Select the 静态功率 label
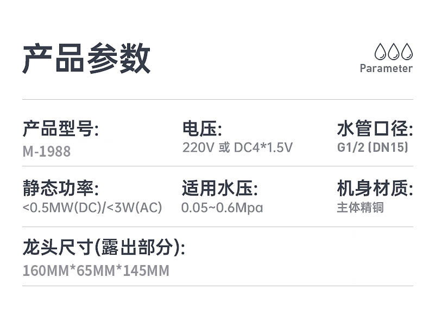The image size is (429, 316). tap(61, 189)
